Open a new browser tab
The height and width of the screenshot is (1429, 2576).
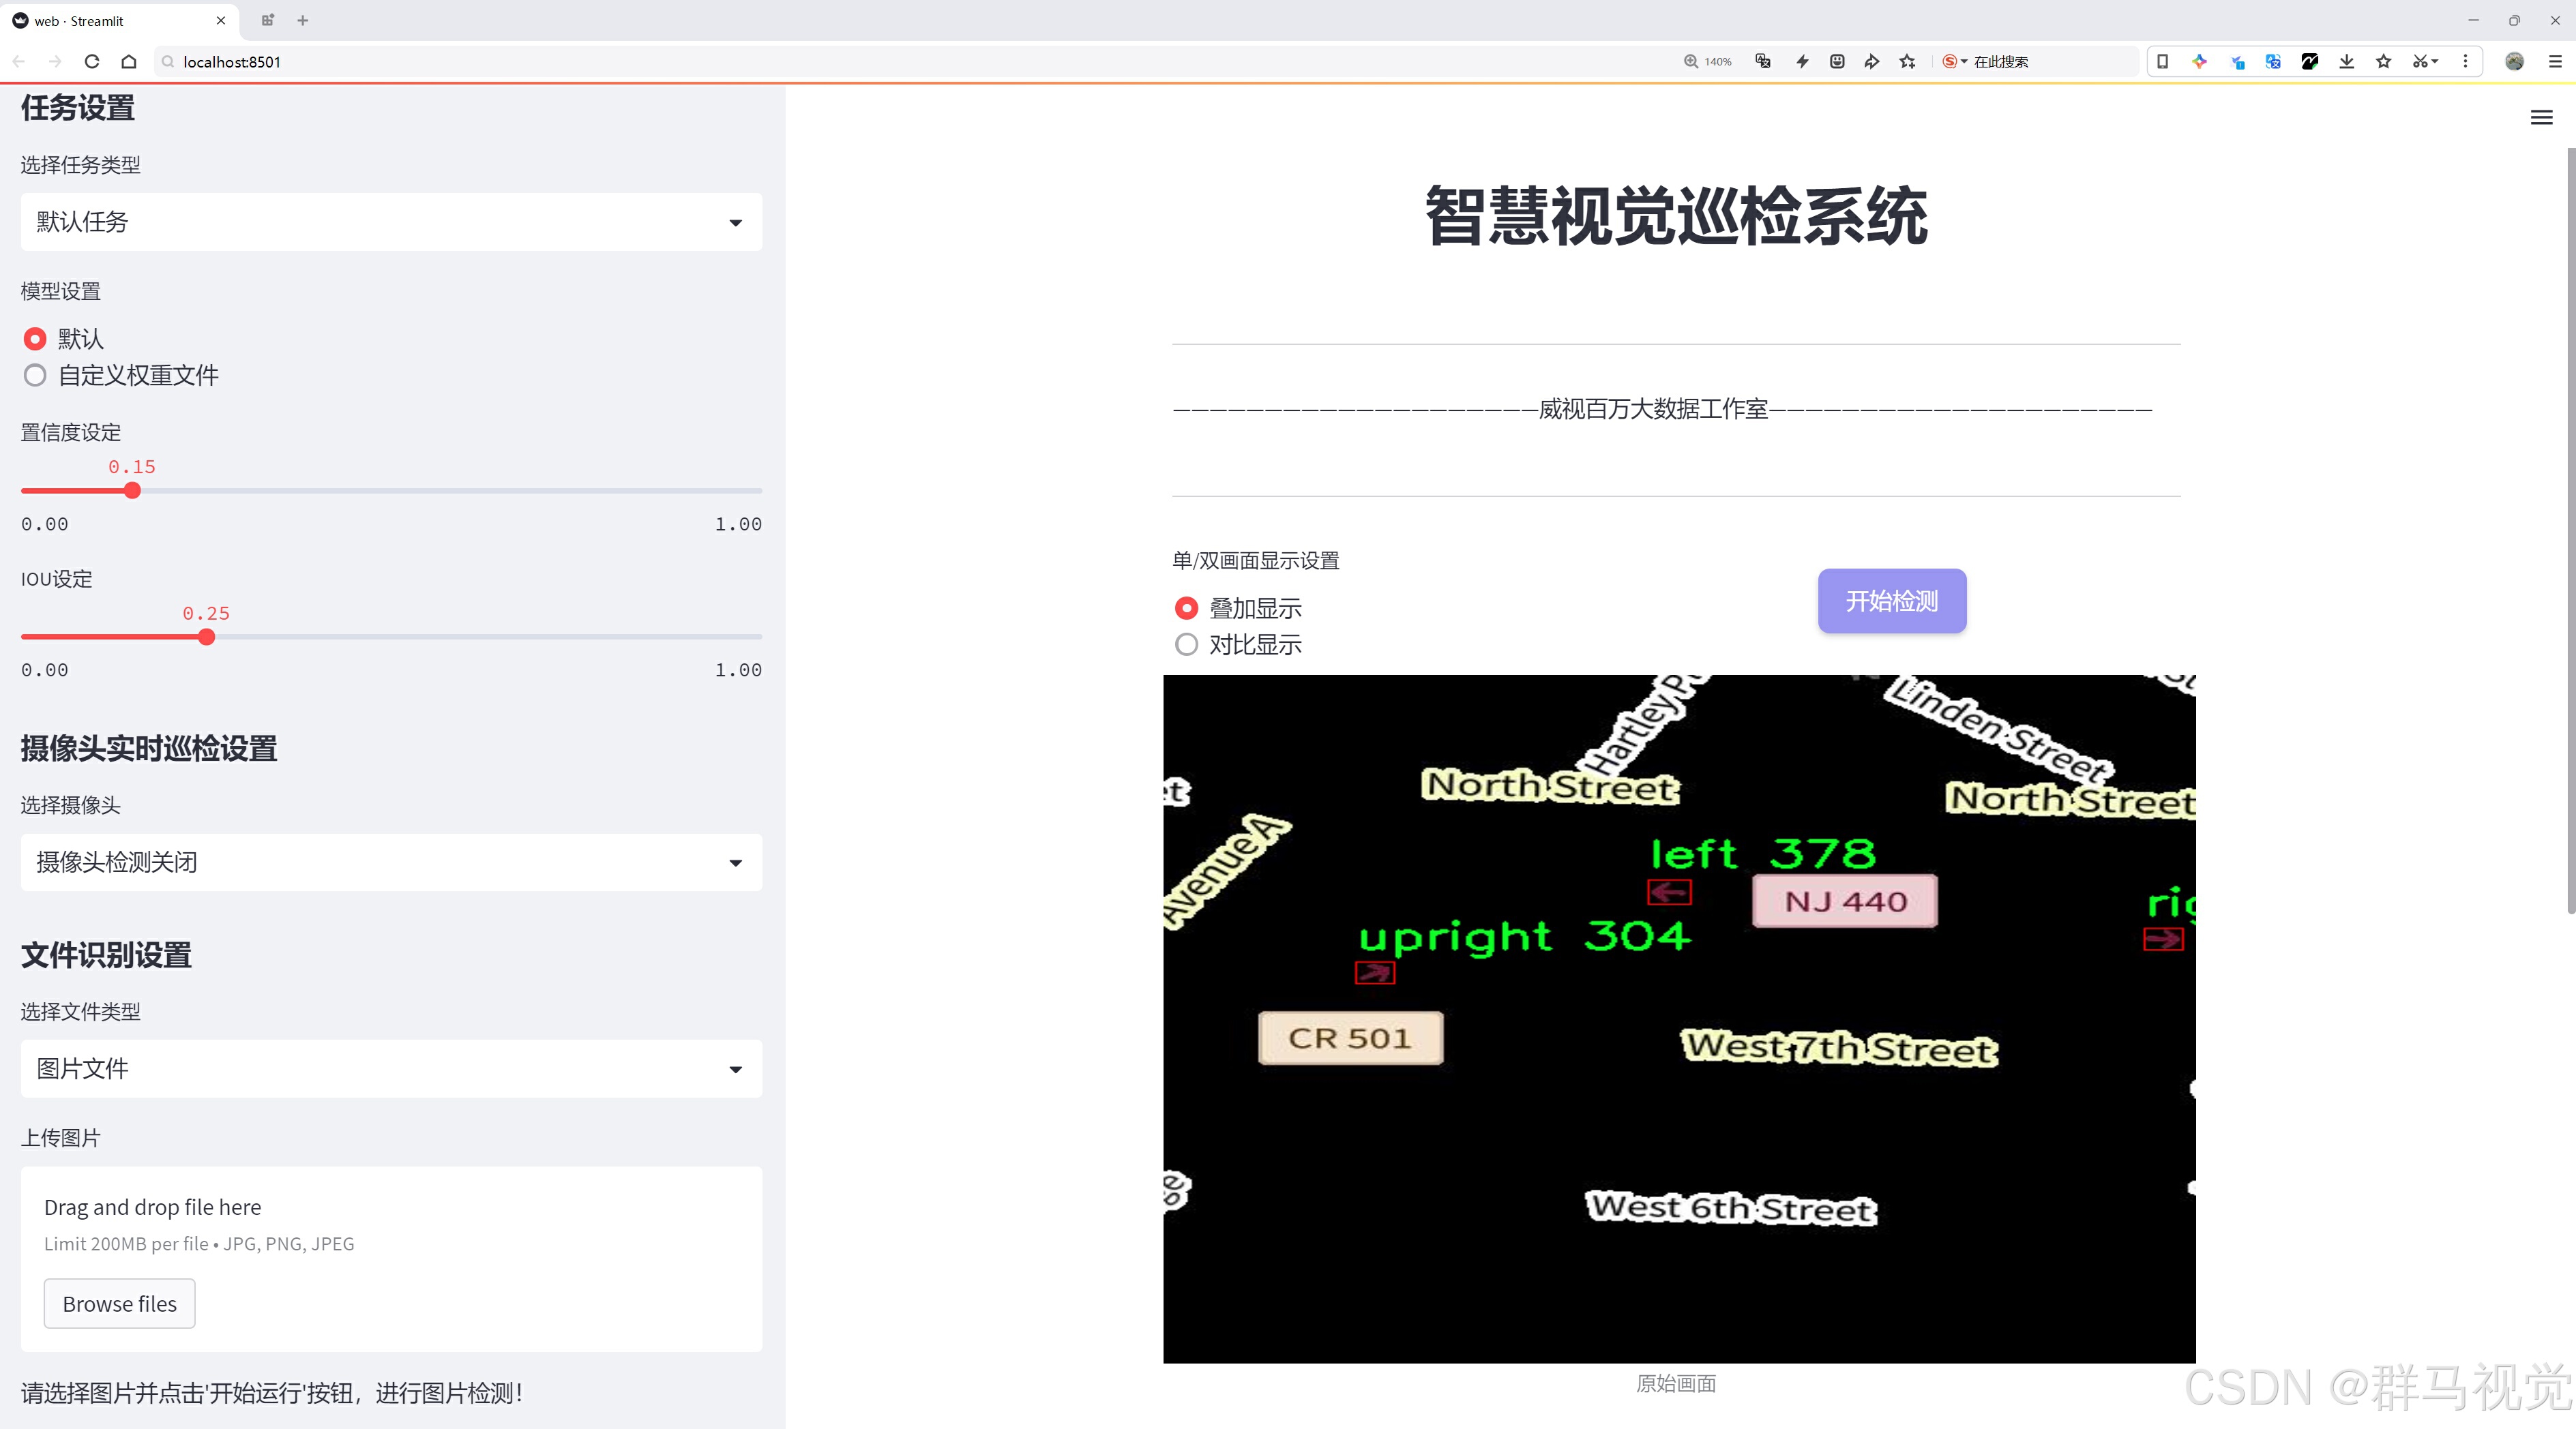point(303,20)
